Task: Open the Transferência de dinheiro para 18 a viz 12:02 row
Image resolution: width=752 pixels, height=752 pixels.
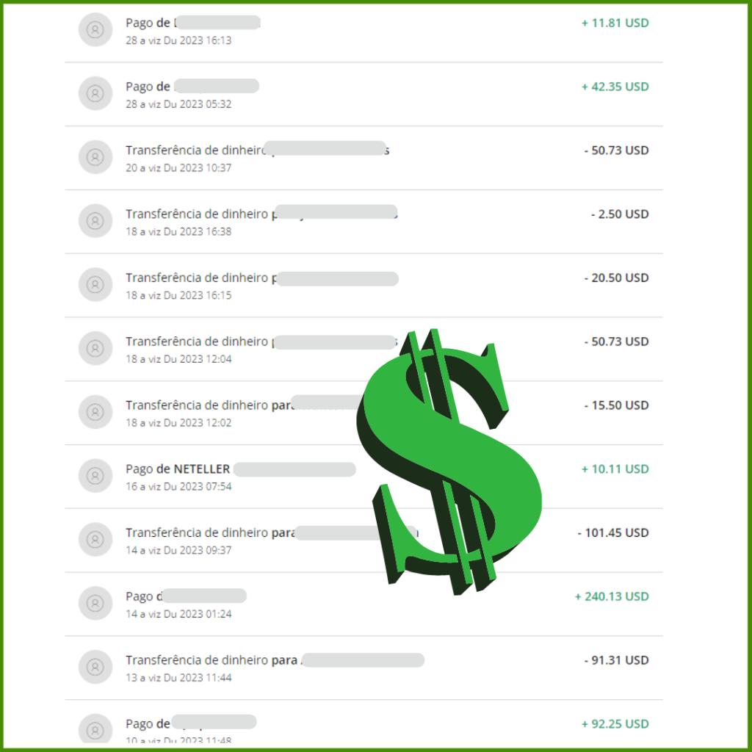Action: pyautogui.click(x=364, y=413)
